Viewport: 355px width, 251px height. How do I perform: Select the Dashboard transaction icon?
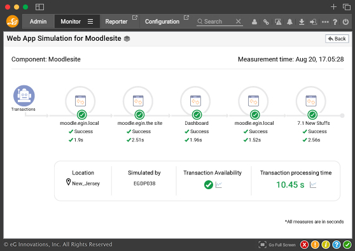tap(195, 101)
